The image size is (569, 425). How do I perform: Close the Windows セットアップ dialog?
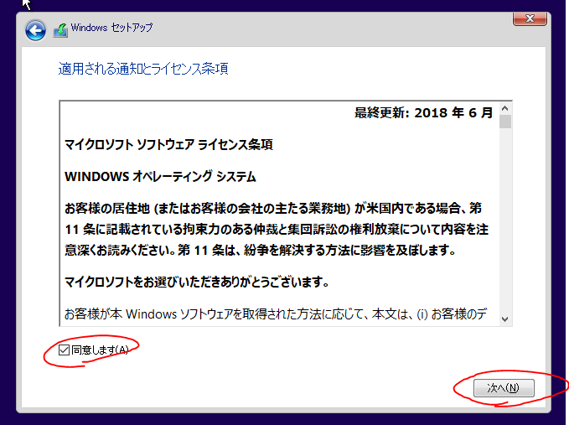click(530, 18)
